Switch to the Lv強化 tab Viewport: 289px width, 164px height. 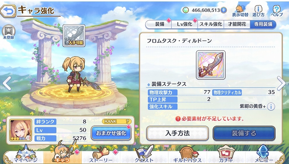coord(184,24)
